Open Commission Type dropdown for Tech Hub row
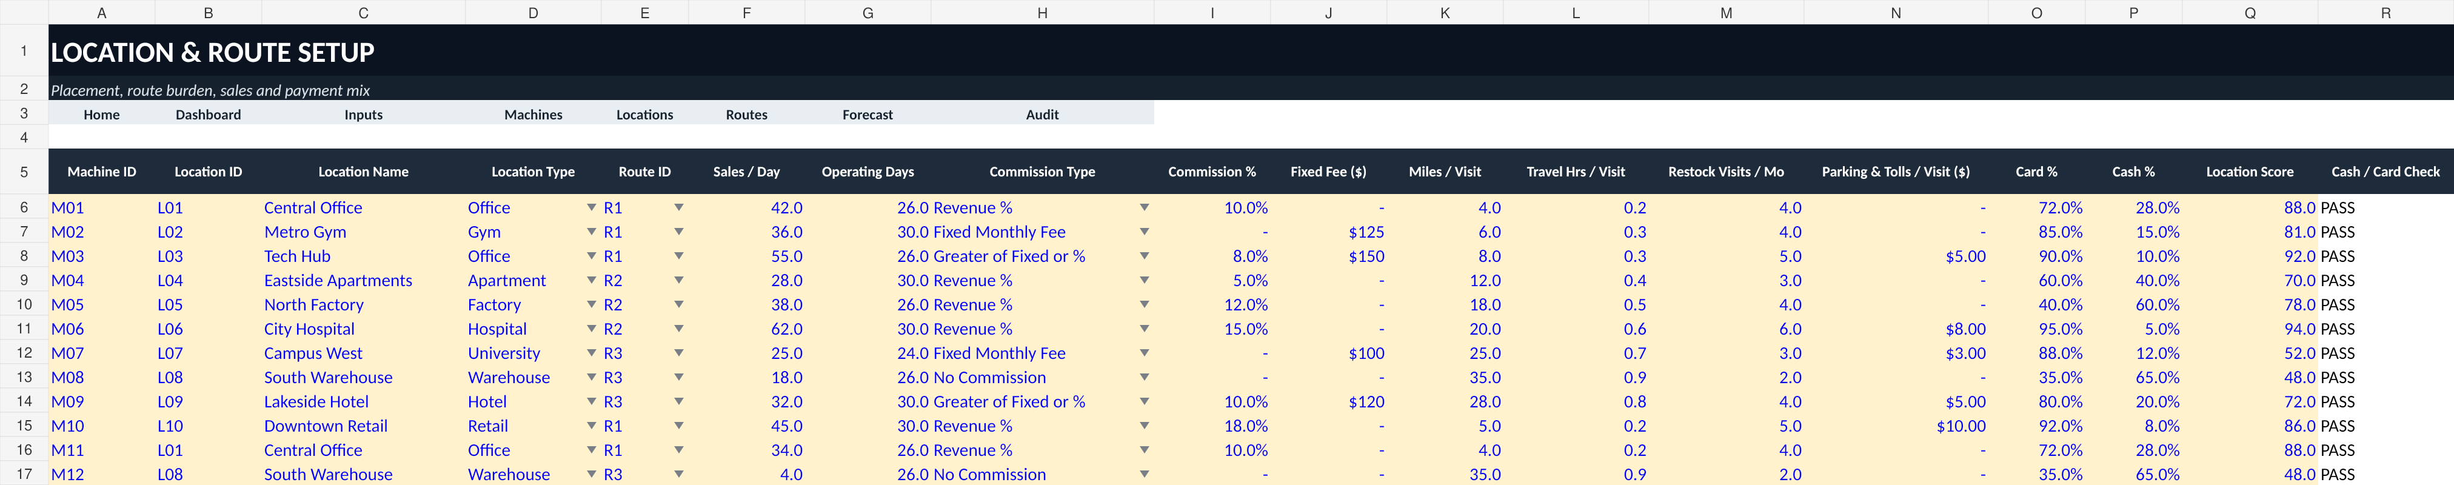Screen dimensions: 2454x485 (1144, 256)
